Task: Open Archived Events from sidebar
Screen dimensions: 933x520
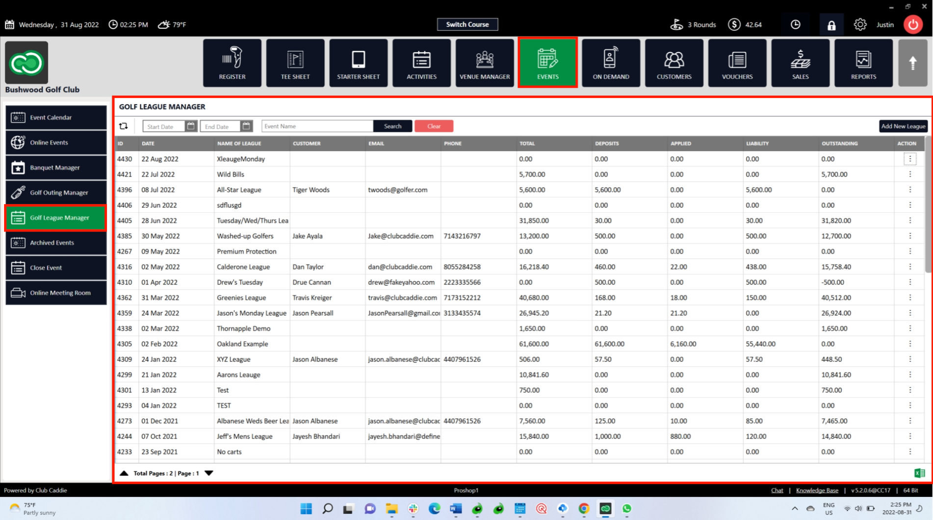Action: coord(56,243)
